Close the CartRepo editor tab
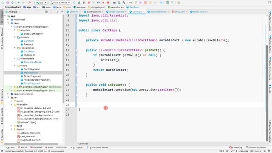Screen dimensions: 272x153 click(x=144, y=12)
